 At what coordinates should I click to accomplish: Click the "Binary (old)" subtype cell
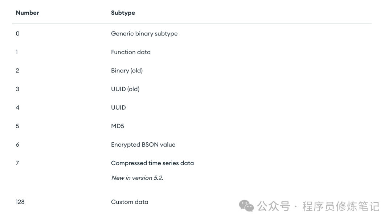coord(127,71)
